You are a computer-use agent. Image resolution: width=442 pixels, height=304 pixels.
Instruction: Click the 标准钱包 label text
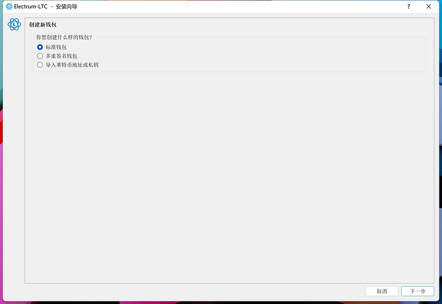(x=56, y=47)
